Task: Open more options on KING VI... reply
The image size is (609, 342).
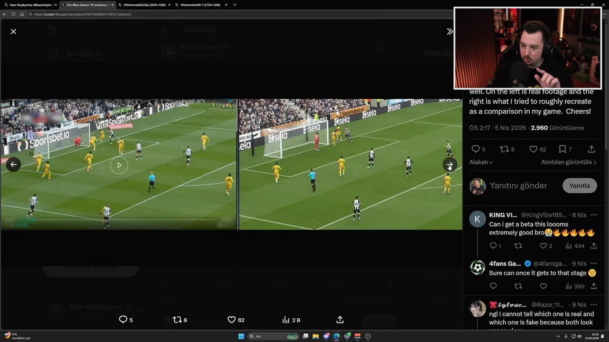Action: [x=594, y=215]
